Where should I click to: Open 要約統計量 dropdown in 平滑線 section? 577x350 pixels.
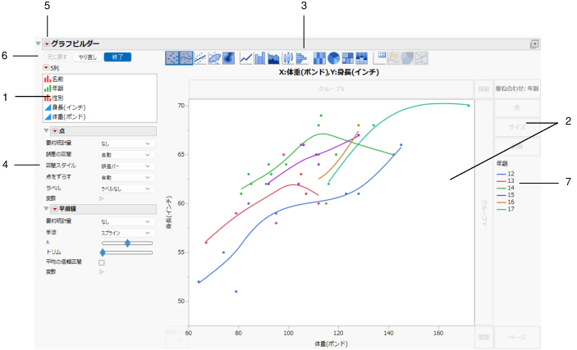coord(127,221)
